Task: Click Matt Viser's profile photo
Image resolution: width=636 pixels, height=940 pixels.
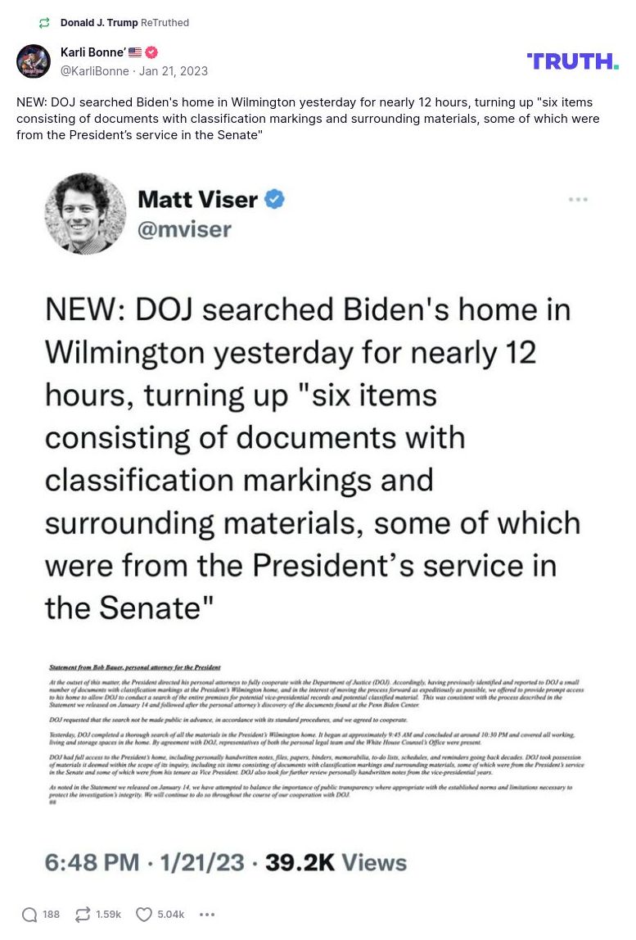Action: [85, 214]
